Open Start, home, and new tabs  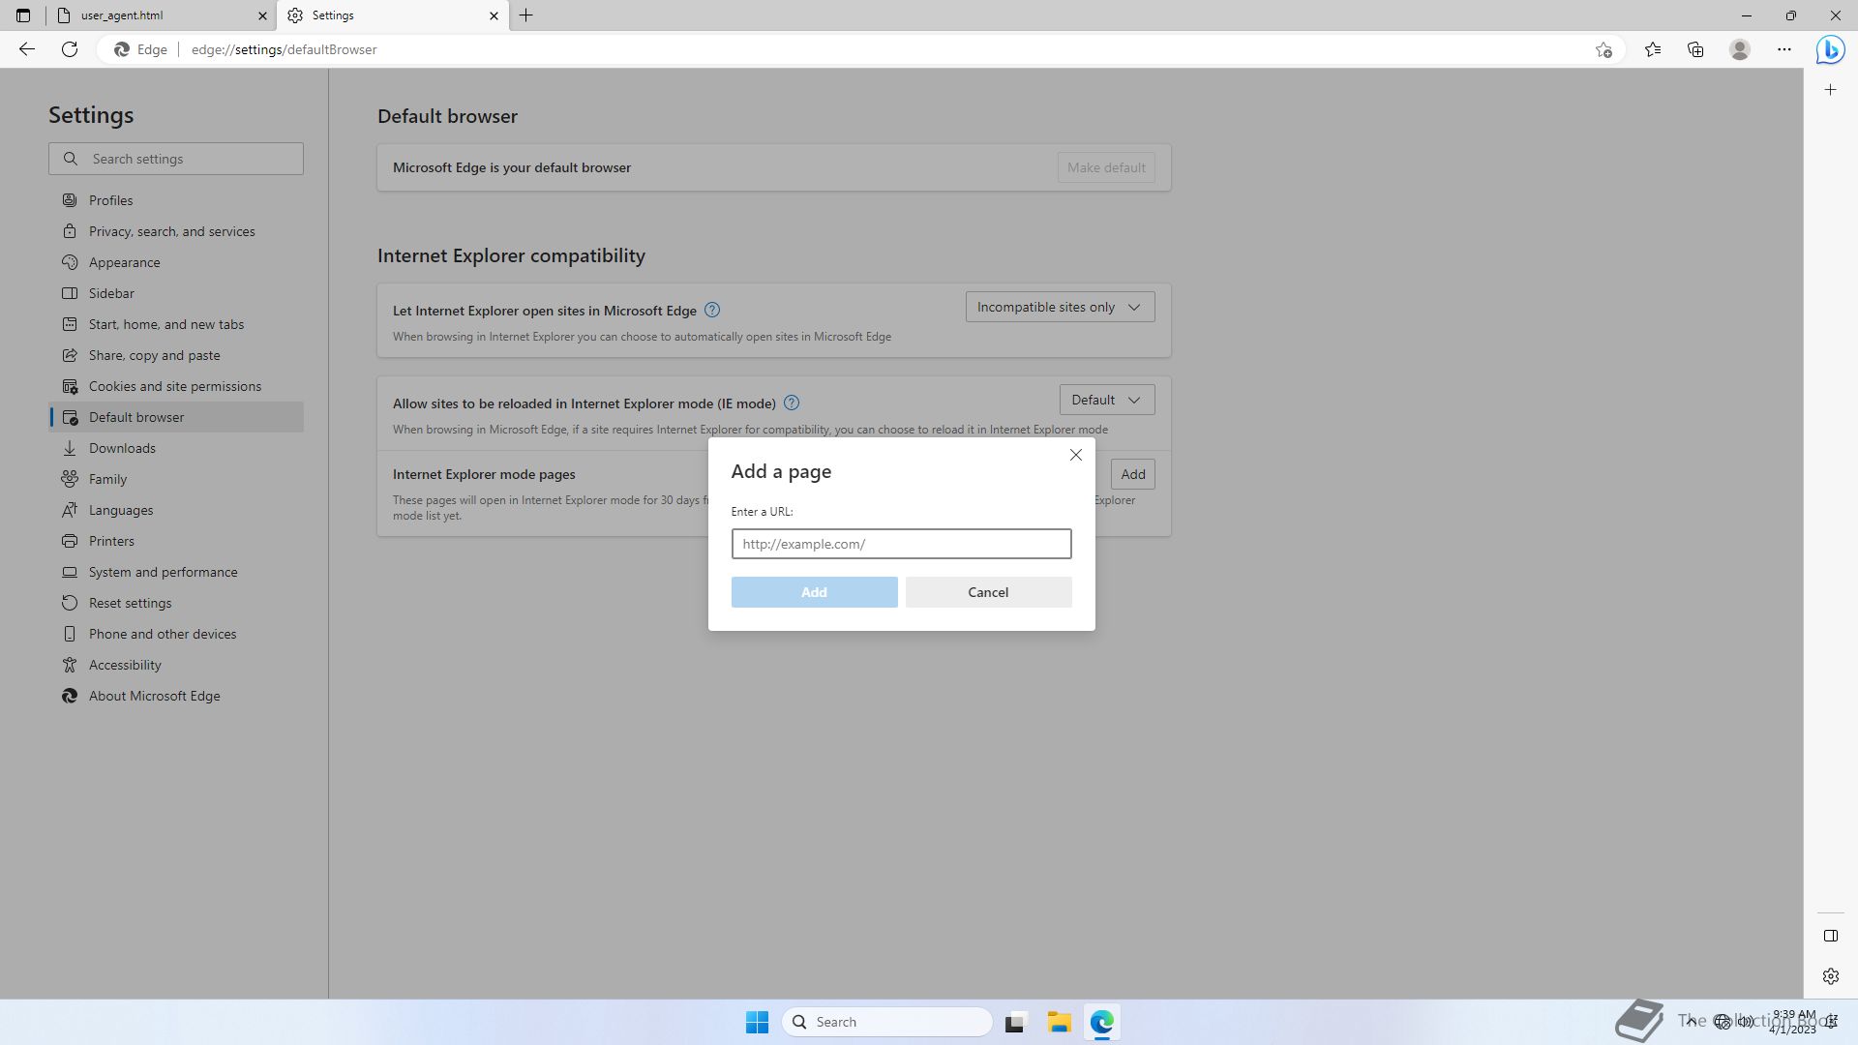(x=176, y=324)
